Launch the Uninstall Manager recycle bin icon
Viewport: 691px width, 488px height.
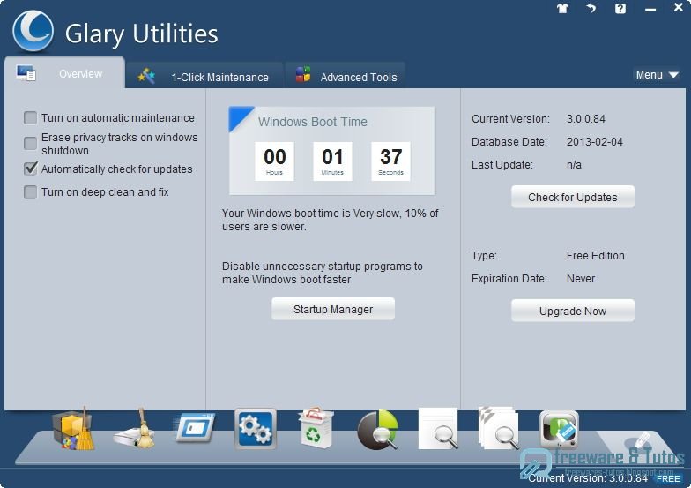316,428
